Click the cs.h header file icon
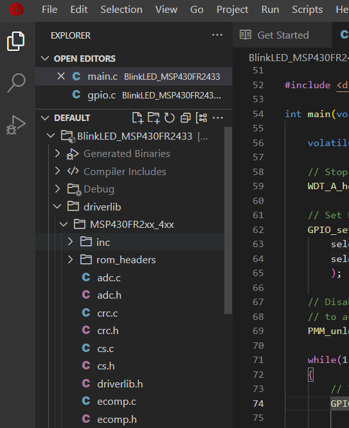The image size is (349, 428). pos(86,366)
